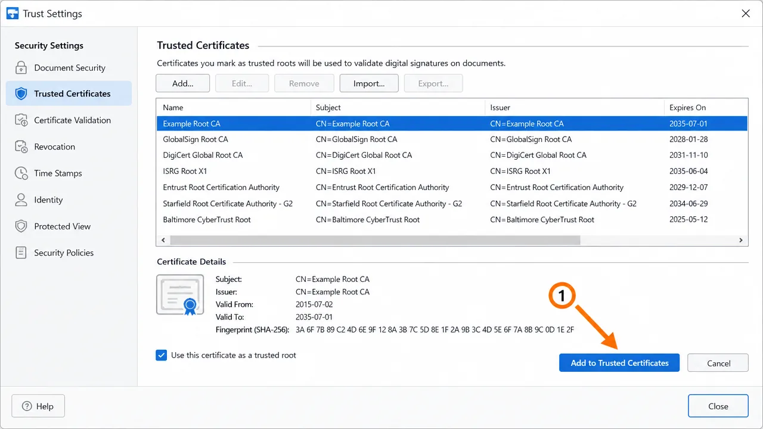Screen dimensions: 763x429
Task: Click the Protected View shield icon
Action: coord(21,226)
